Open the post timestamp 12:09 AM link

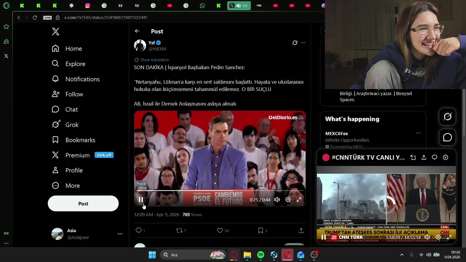coord(157,215)
